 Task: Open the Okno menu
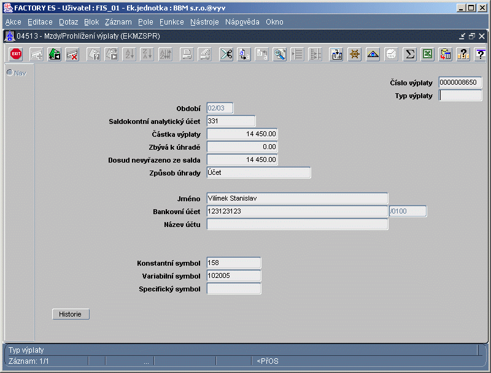pyautogui.click(x=274, y=22)
